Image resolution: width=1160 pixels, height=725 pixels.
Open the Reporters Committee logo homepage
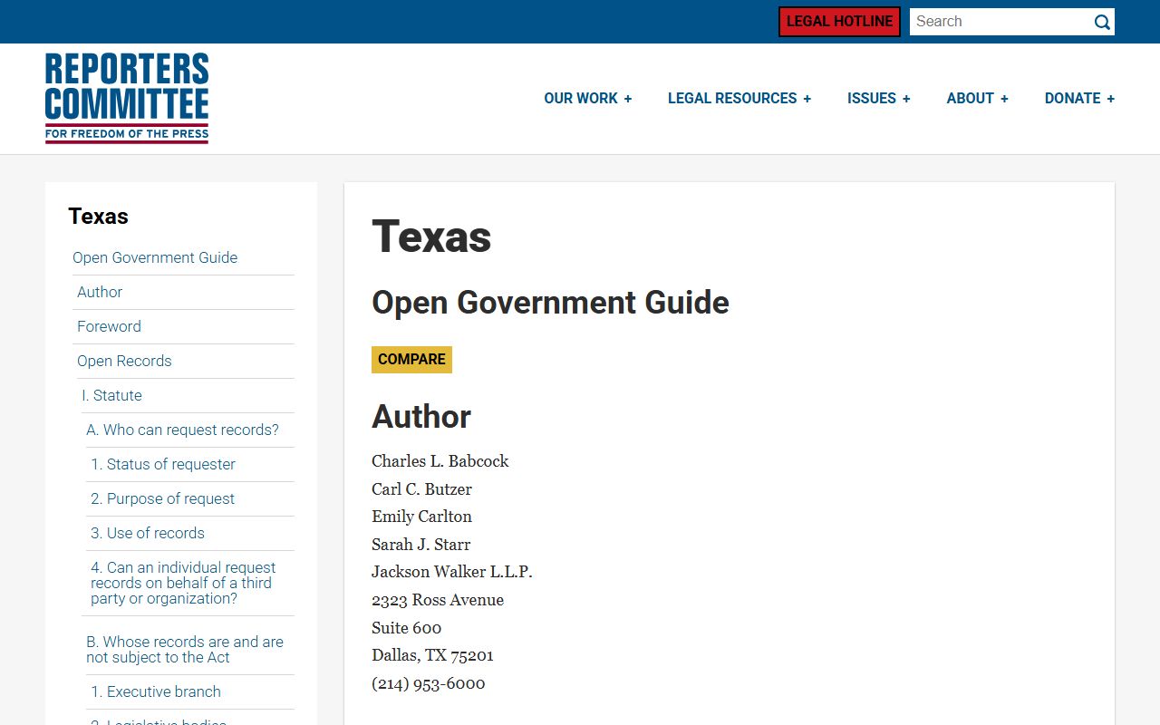[127, 98]
